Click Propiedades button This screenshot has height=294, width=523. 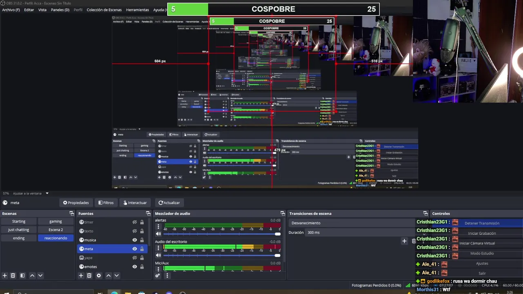pos(76,203)
